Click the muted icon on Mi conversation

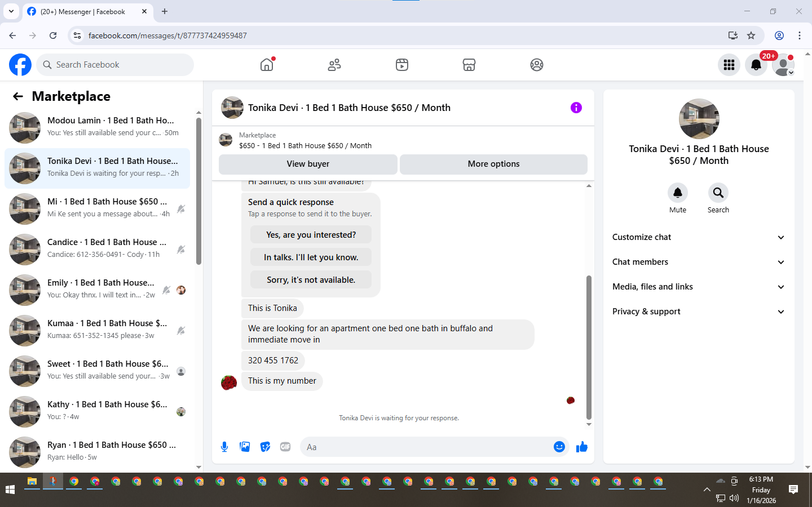(181, 209)
